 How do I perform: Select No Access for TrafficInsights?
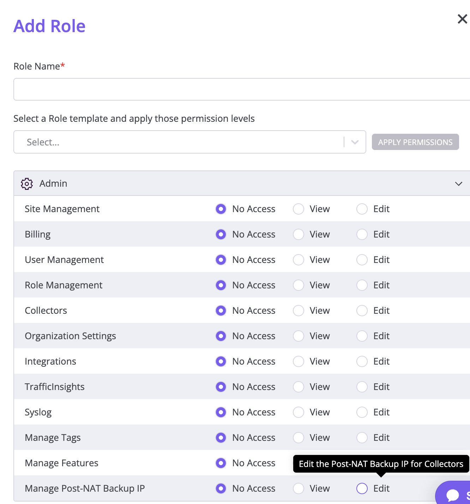click(x=221, y=387)
